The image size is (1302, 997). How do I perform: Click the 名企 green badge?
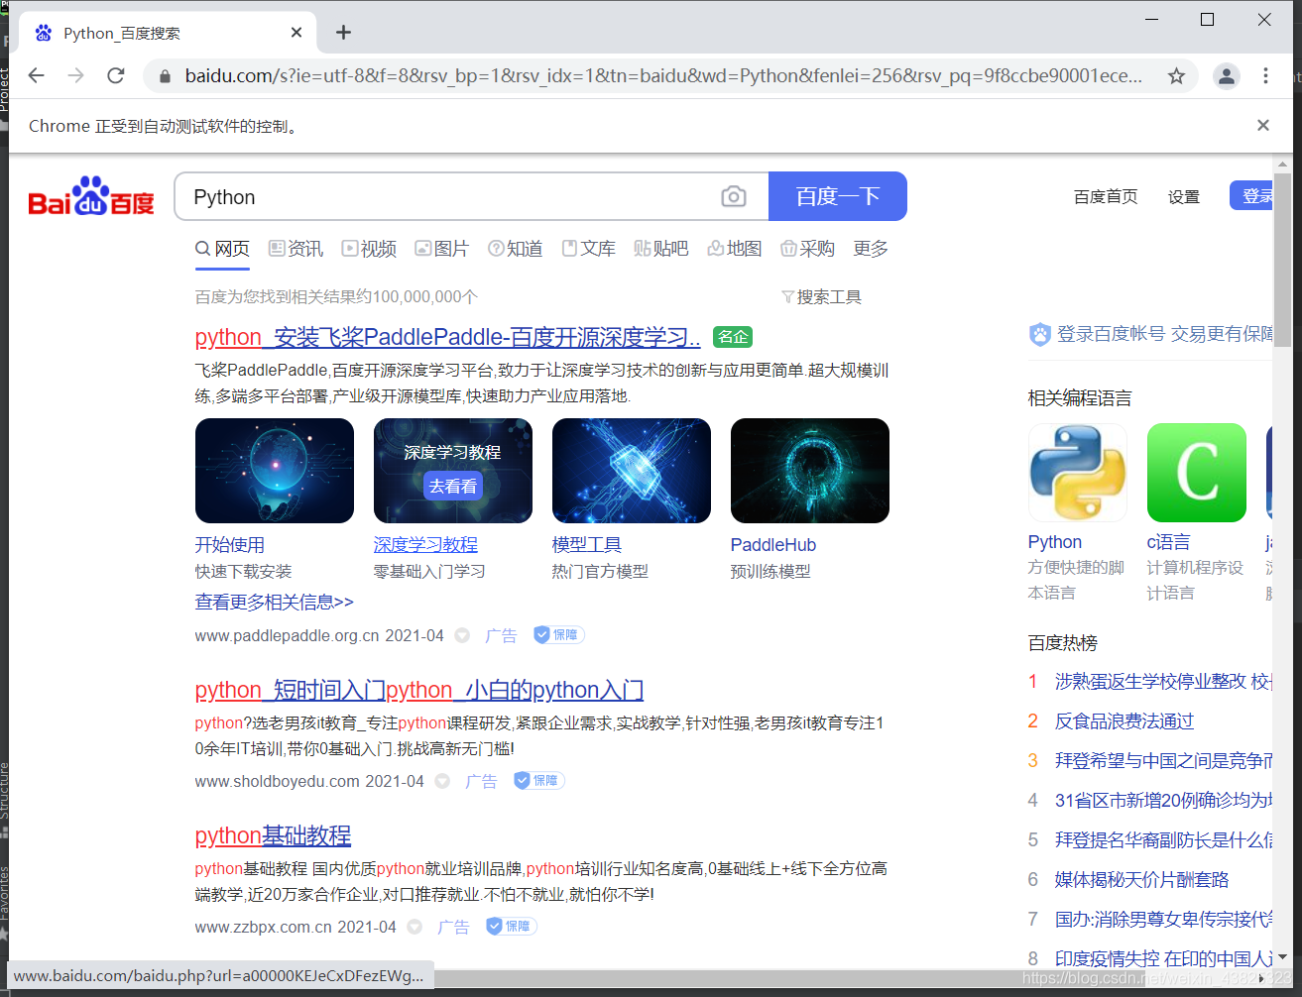coord(733,337)
